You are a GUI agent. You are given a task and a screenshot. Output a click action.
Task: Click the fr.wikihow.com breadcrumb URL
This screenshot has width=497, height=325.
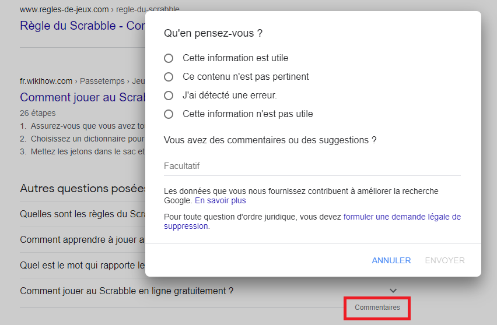[x=46, y=81]
